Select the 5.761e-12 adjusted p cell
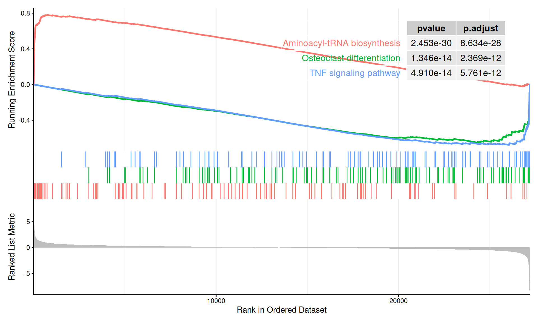This screenshot has height=323, width=538. point(480,73)
